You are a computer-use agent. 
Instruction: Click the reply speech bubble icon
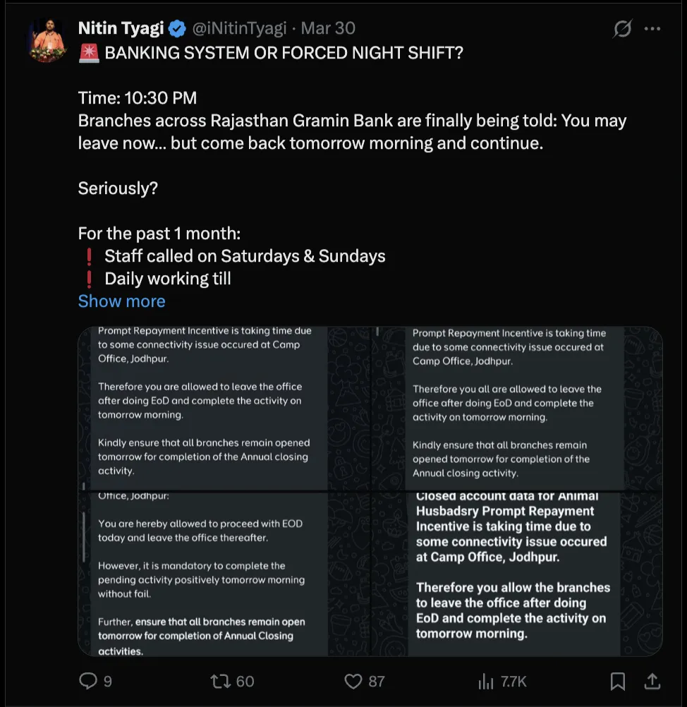87,681
